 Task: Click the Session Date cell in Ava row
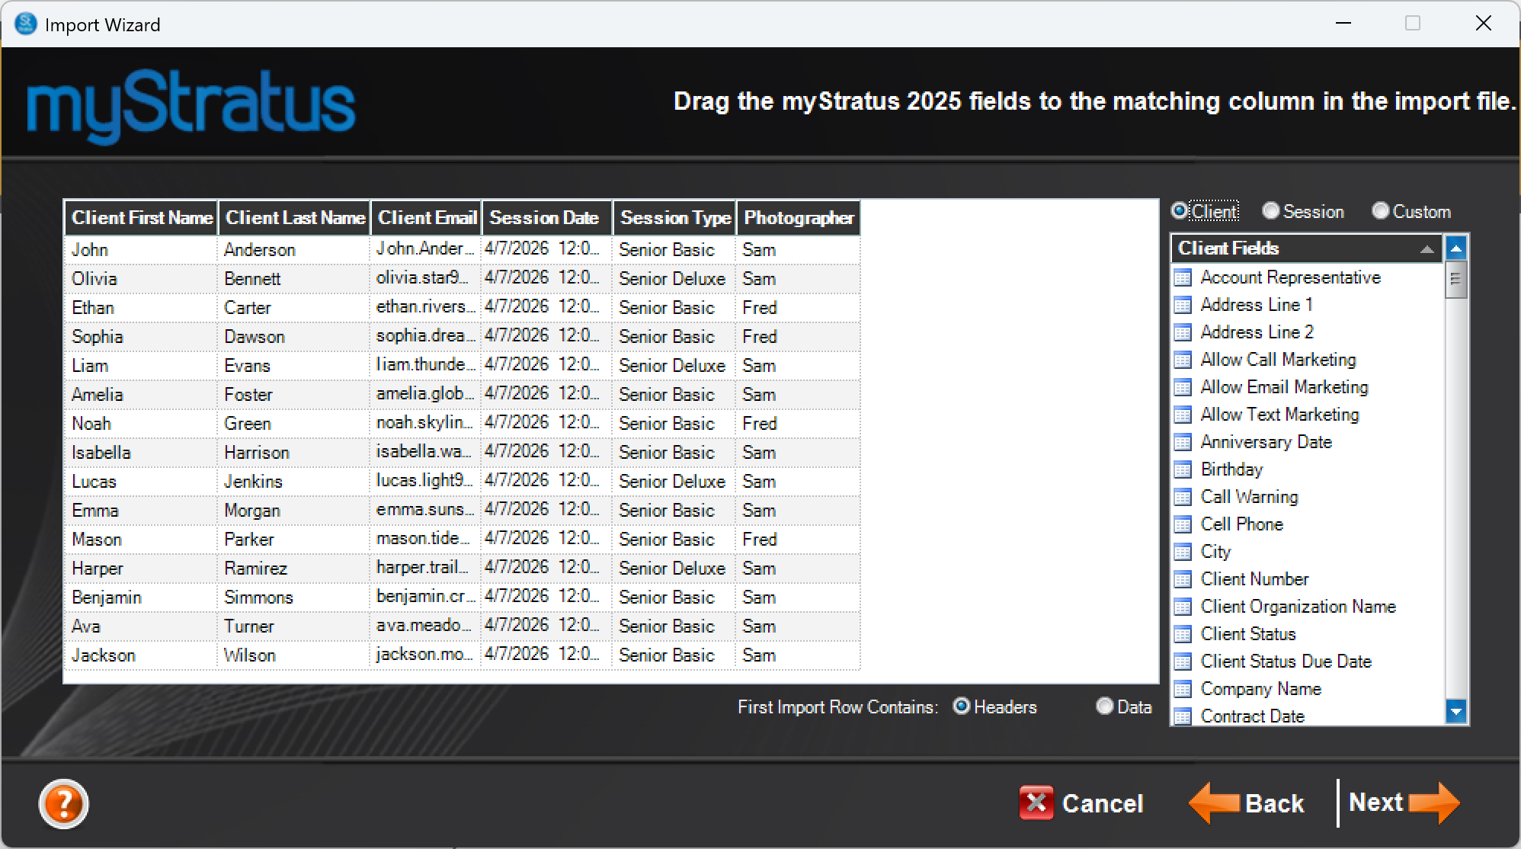tap(547, 626)
